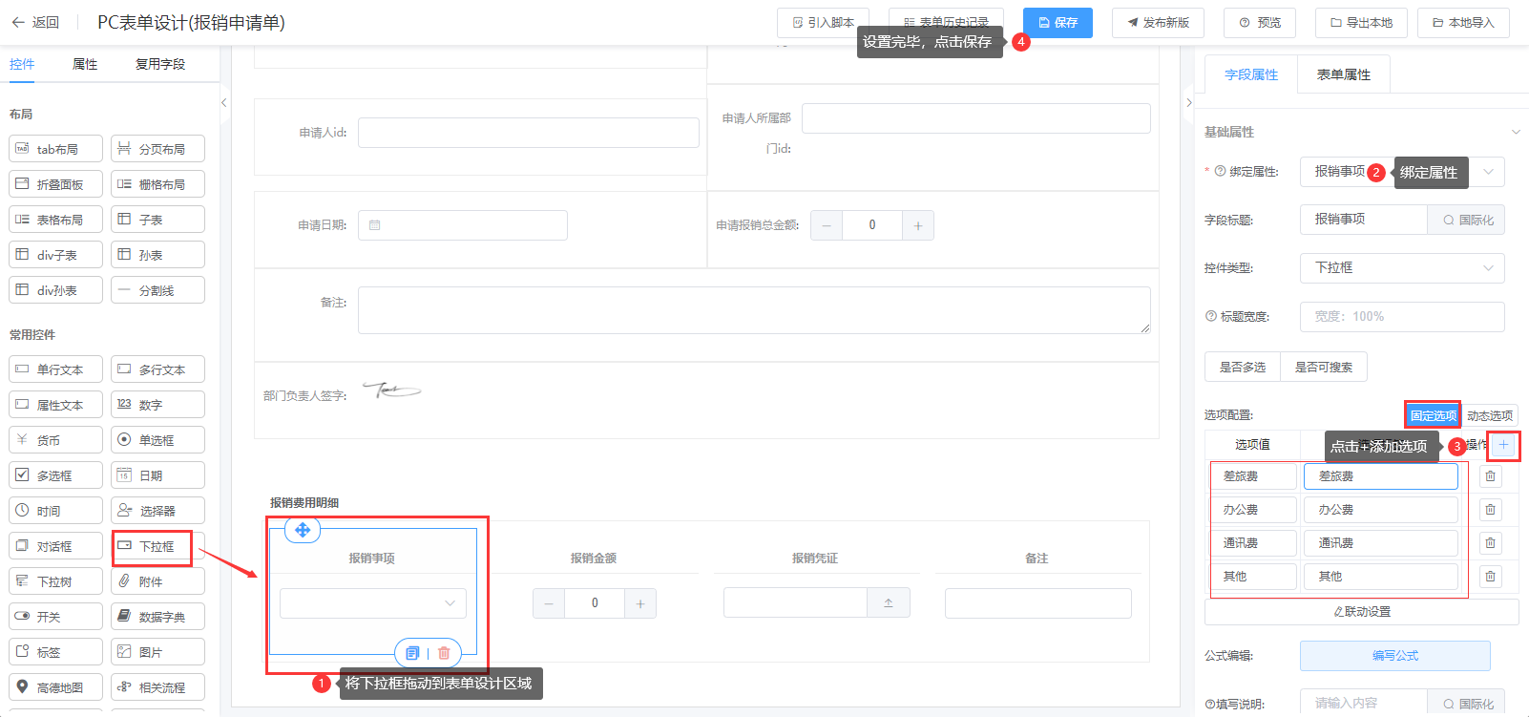Toggle the 是否多选 option
The width and height of the screenshot is (1529, 717).
click(x=1242, y=367)
